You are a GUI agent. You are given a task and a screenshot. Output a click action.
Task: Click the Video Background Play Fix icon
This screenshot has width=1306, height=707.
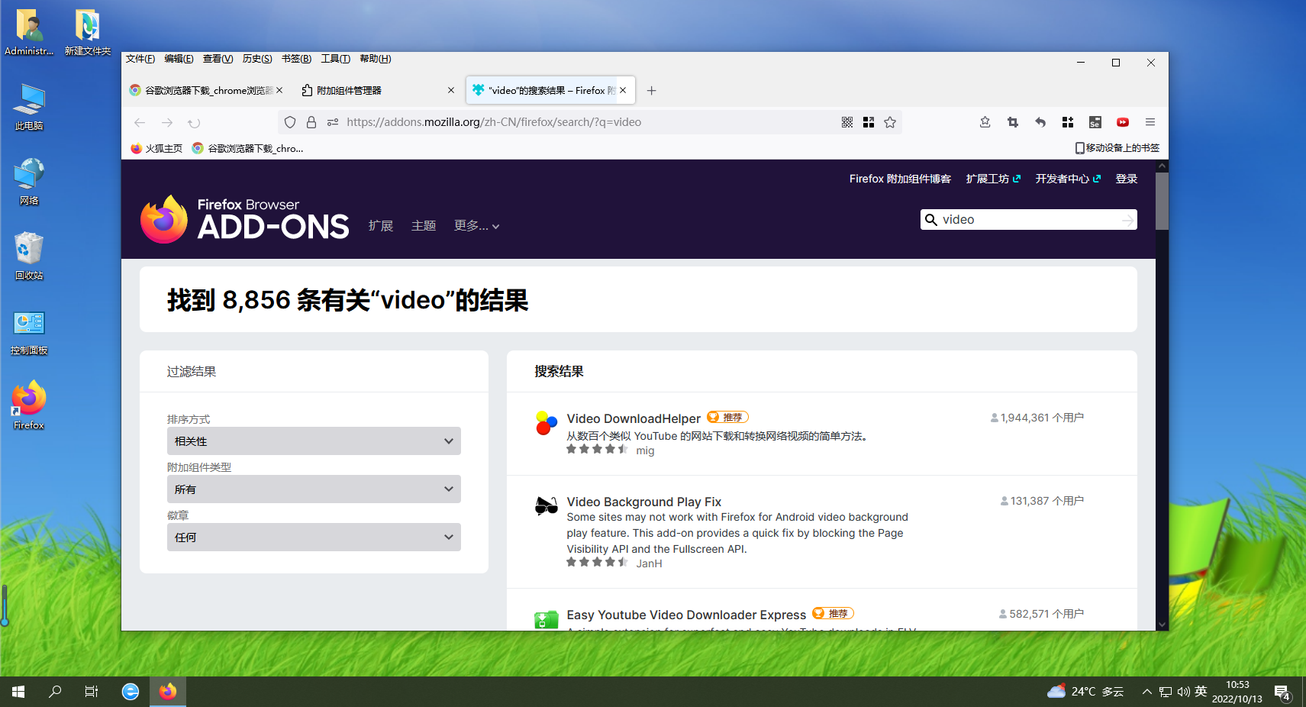click(x=547, y=505)
